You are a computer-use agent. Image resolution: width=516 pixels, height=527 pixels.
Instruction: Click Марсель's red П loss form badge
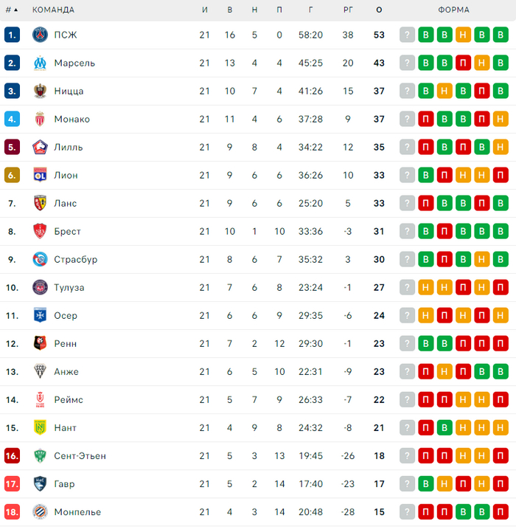(x=463, y=63)
